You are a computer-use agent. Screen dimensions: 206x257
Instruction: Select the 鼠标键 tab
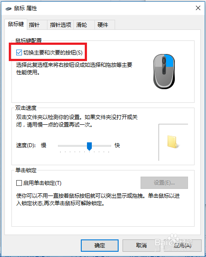pyautogui.click(x=16, y=24)
